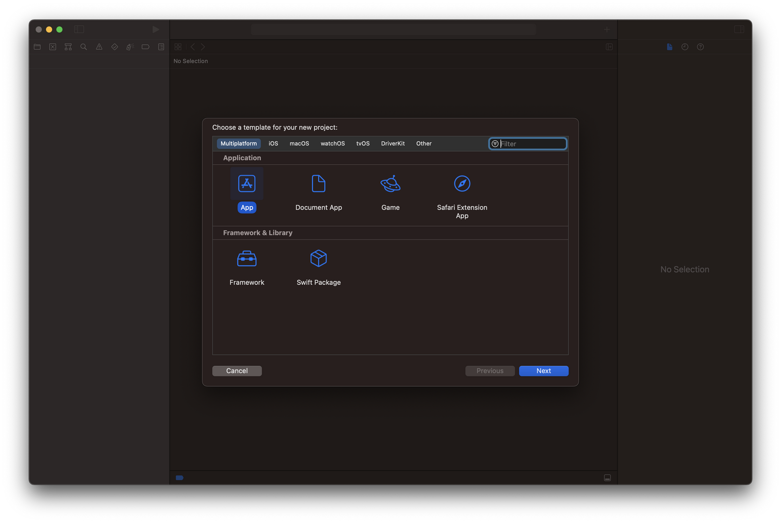
Task: Cancel the new project dialog
Action: click(237, 371)
